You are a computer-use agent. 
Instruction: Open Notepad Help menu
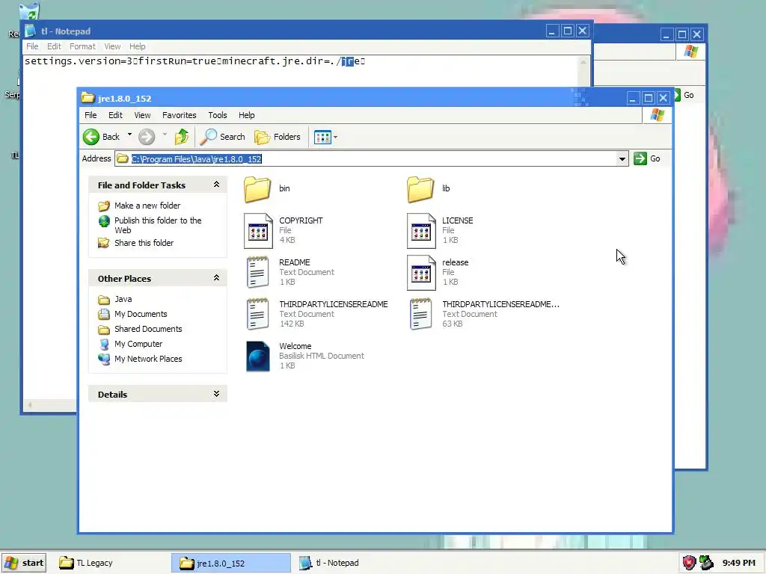[x=138, y=46]
